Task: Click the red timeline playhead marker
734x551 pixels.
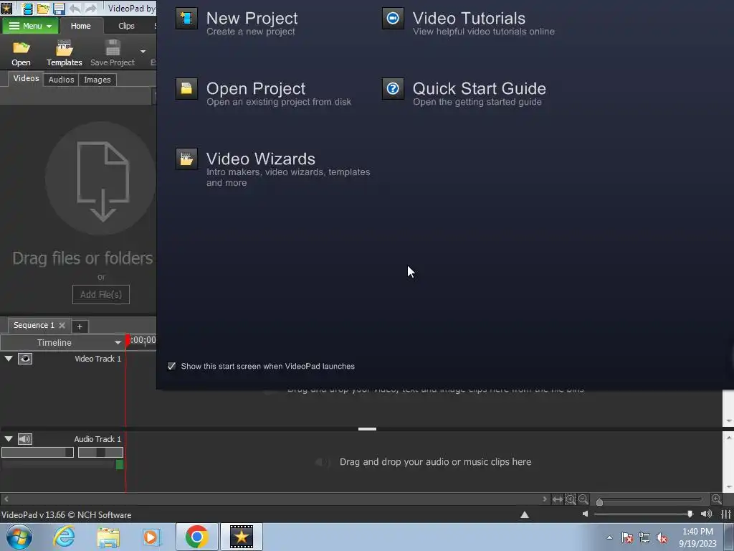Action: [128, 340]
